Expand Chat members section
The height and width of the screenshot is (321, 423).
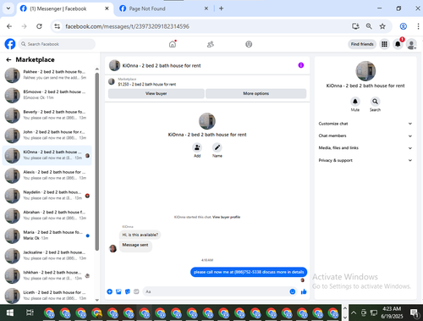point(365,136)
